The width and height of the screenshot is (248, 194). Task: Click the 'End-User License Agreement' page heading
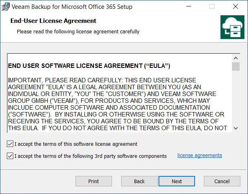pyautogui.click(x=53, y=21)
